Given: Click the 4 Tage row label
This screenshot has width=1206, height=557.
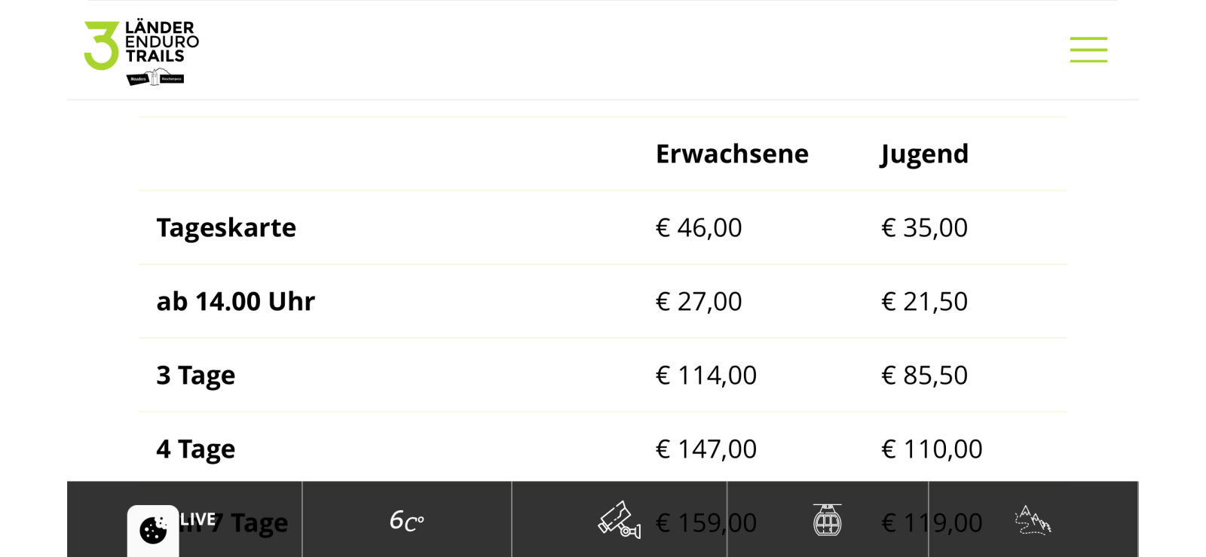Looking at the screenshot, I should 195,449.
